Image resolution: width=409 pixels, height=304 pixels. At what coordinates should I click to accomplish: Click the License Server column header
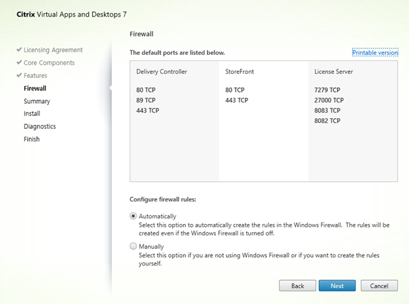(334, 71)
